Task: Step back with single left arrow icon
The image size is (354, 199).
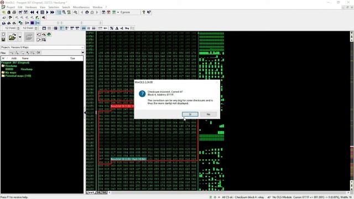Action: (37, 12)
